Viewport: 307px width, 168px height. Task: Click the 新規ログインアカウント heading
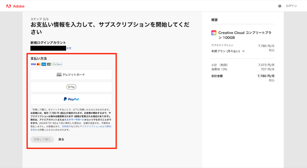pos(48,43)
